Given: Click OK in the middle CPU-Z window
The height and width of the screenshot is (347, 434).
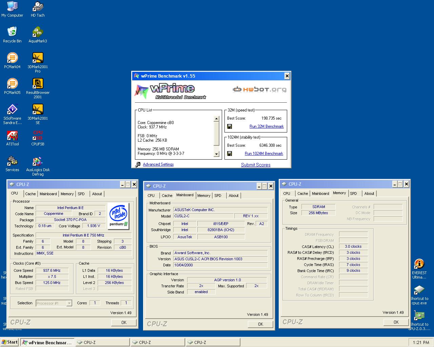Looking at the screenshot, I should pyautogui.click(x=260, y=324).
